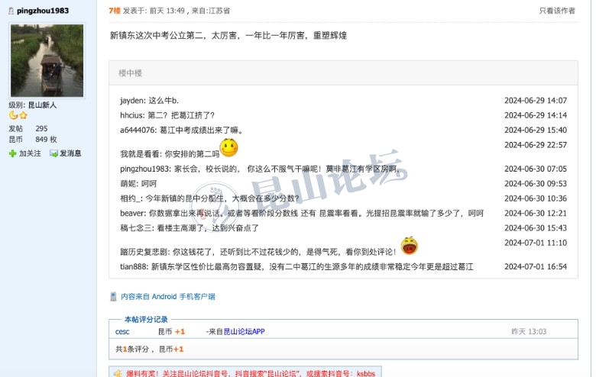The height and width of the screenshot is (377, 596).
Task: Click the phone icon beside Android 客户端
Action: [x=113, y=297]
